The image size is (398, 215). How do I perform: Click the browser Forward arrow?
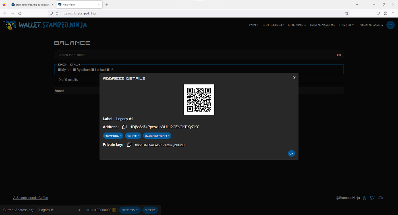[x=12, y=13]
